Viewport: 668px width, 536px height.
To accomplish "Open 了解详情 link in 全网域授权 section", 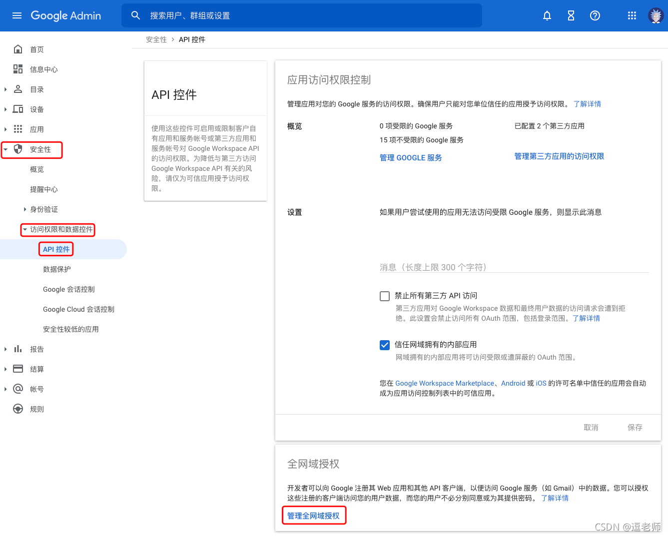I will (x=555, y=498).
